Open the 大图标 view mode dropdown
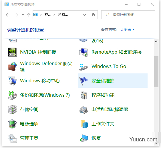Image resolution: width=161 pixels, height=148 pixels. (127, 30)
